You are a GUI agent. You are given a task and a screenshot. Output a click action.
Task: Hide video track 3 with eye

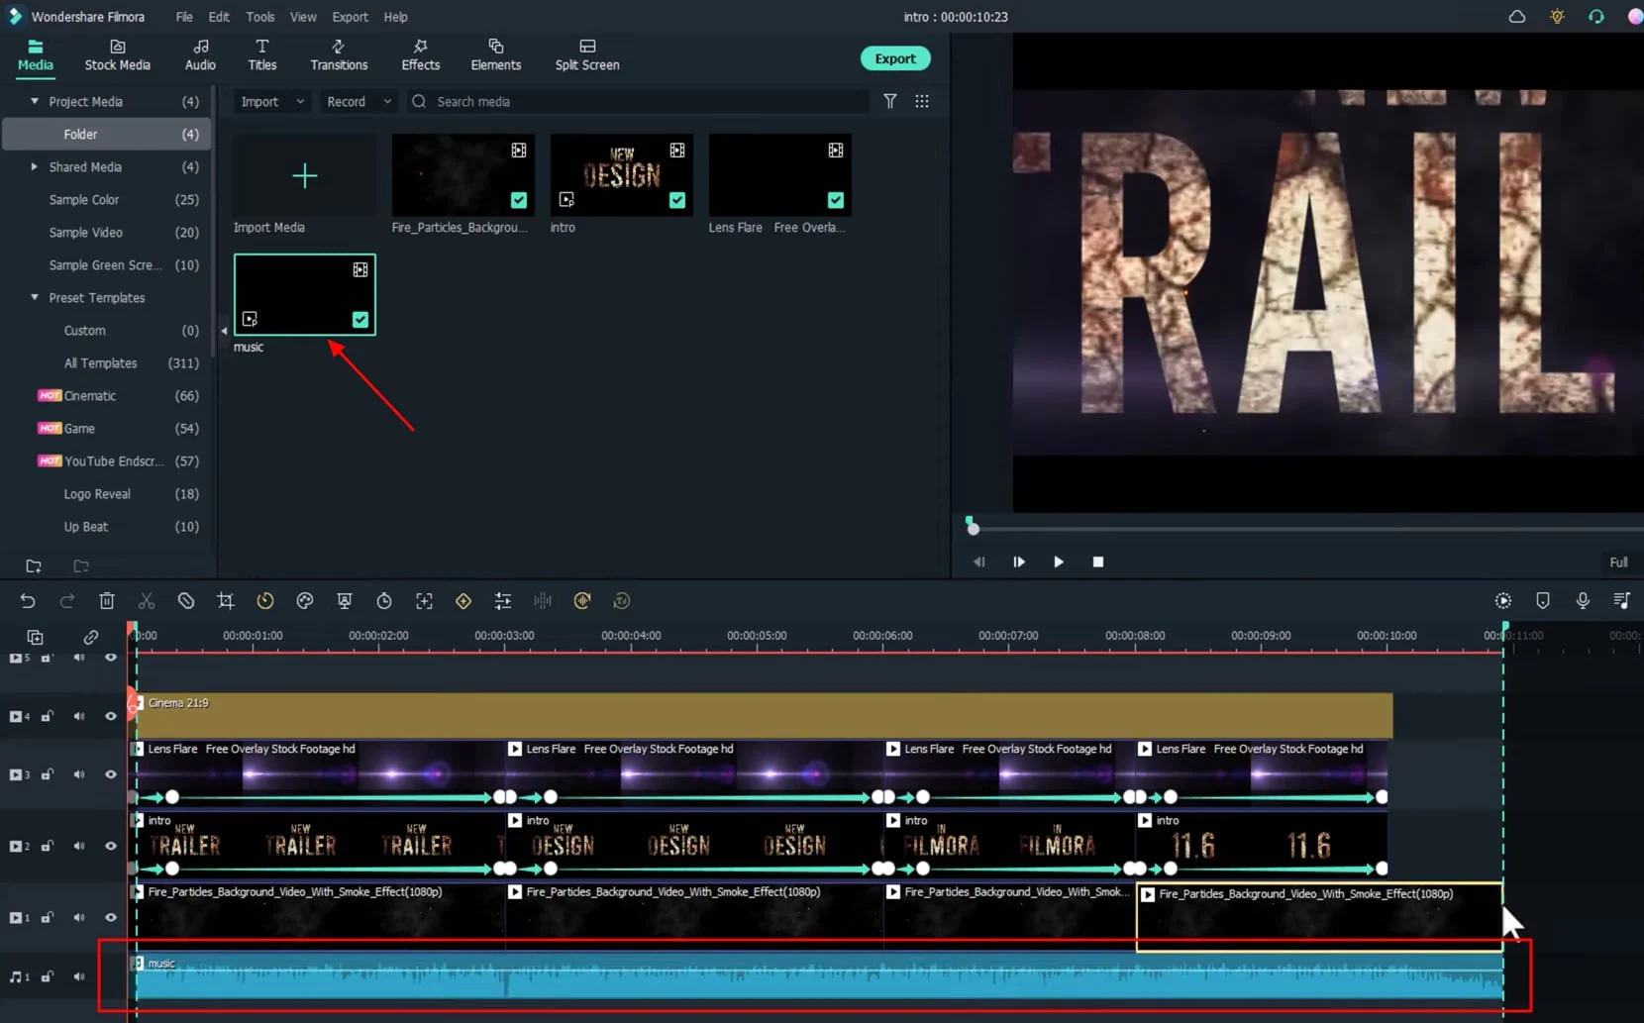coord(111,774)
